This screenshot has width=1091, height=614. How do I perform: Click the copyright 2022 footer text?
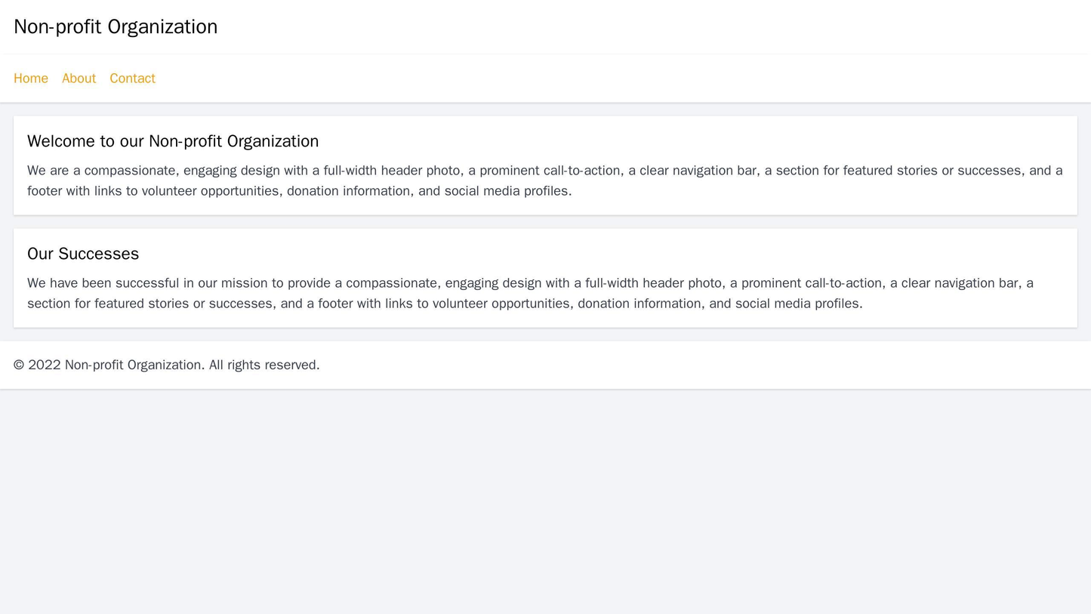coord(167,365)
